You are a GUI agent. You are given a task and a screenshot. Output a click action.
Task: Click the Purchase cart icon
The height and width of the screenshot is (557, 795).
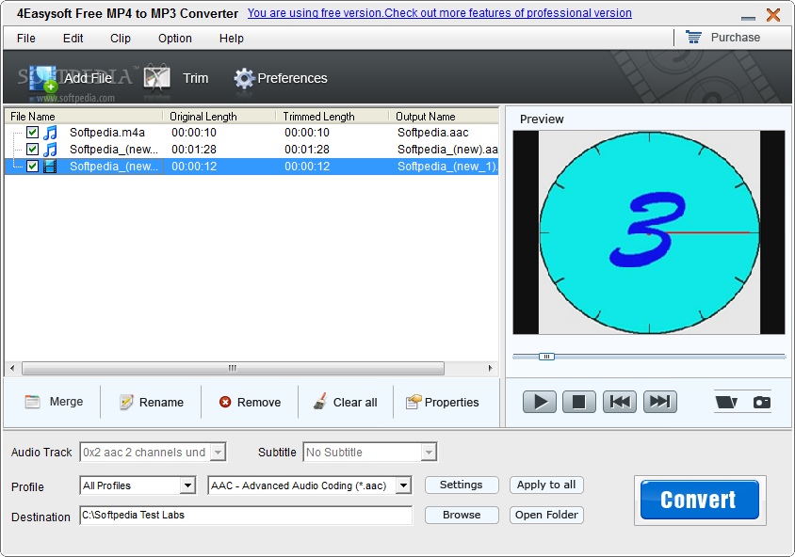coord(693,37)
